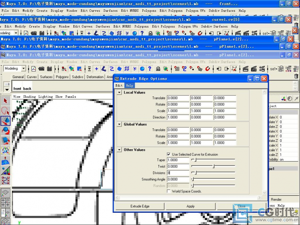Click the question mark selection mask icon
This screenshot has height=225, width=300.
[150, 69]
